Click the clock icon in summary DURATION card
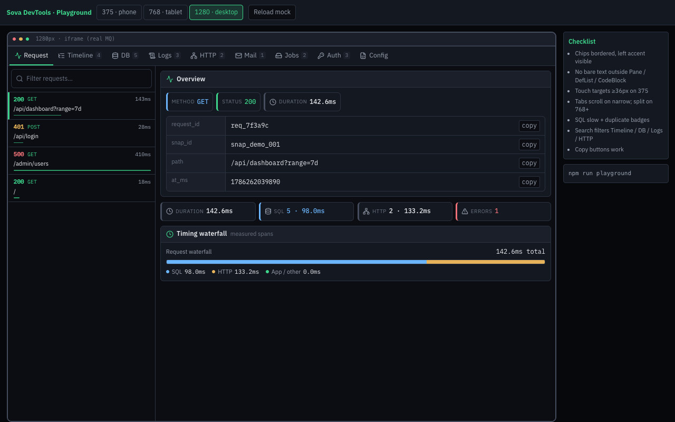The image size is (675, 422). (169, 211)
